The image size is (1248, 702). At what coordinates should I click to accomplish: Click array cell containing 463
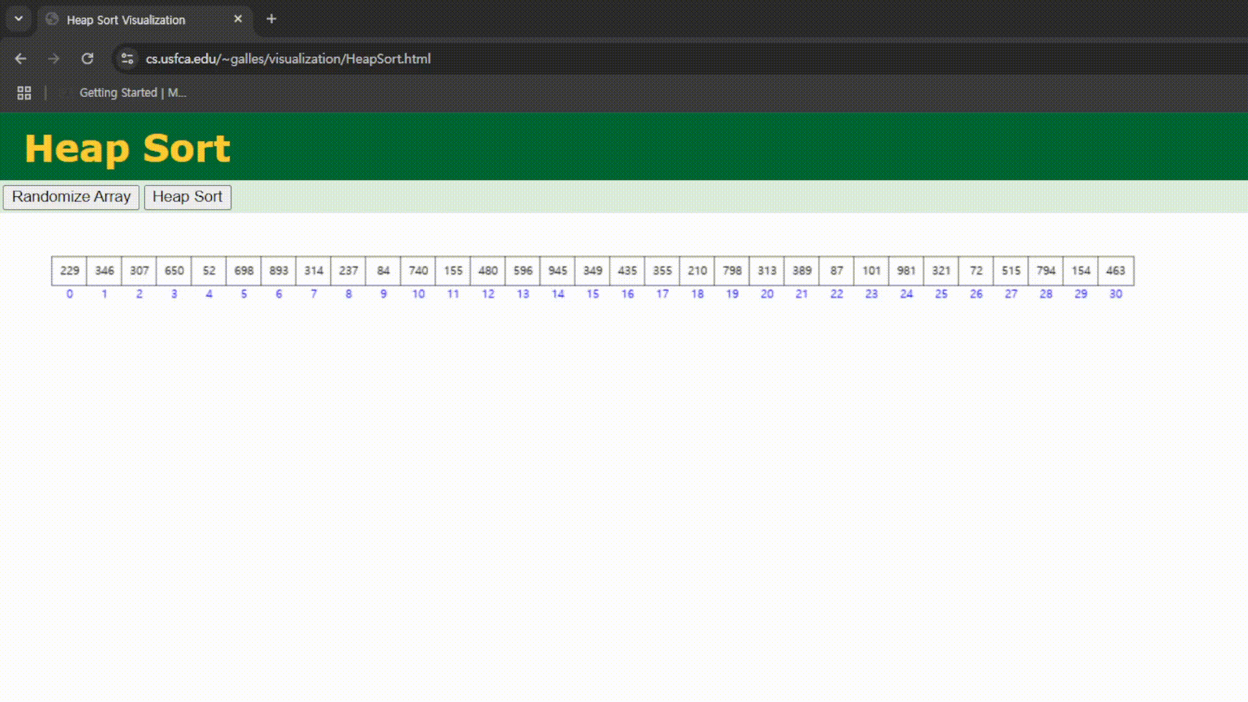pos(1115,271)
